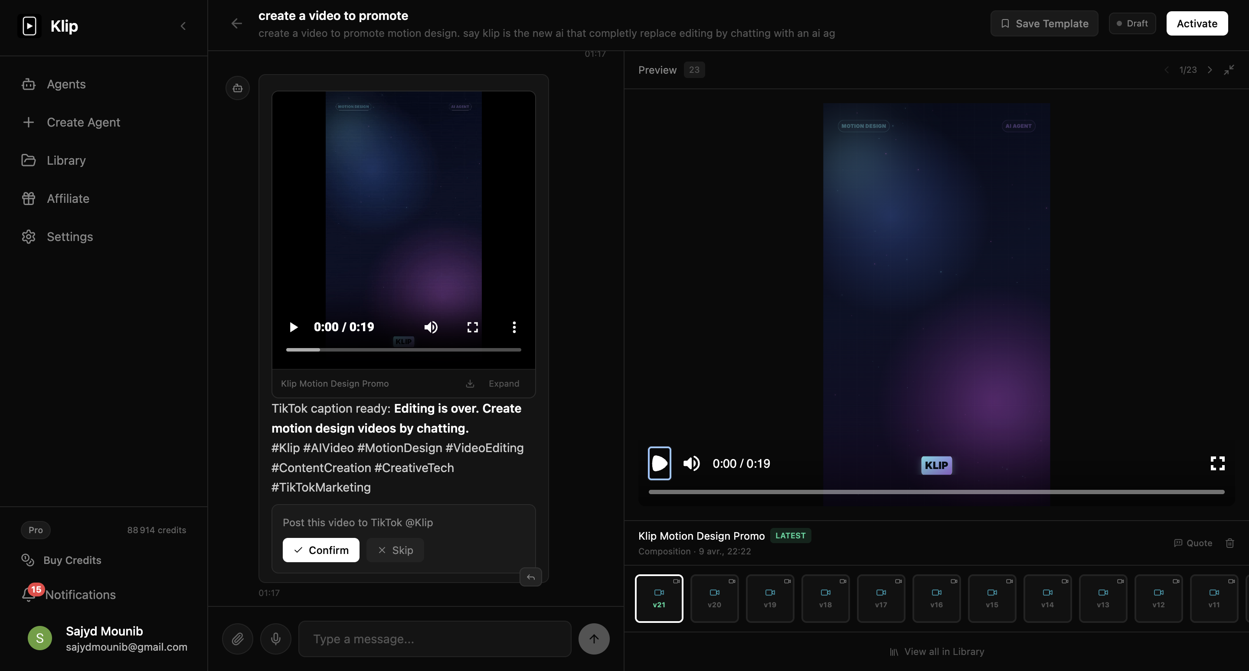This screenshot has height=671, width=1249.
Task: Open chat video three-dot options menu
Action: [x=514, y=327]
